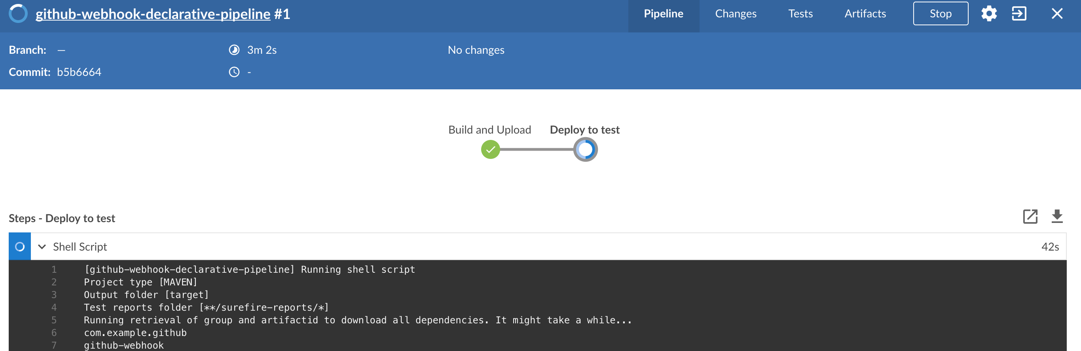Click log line Test reports folder
This screenshot has width=1081, height=351.
206,308
